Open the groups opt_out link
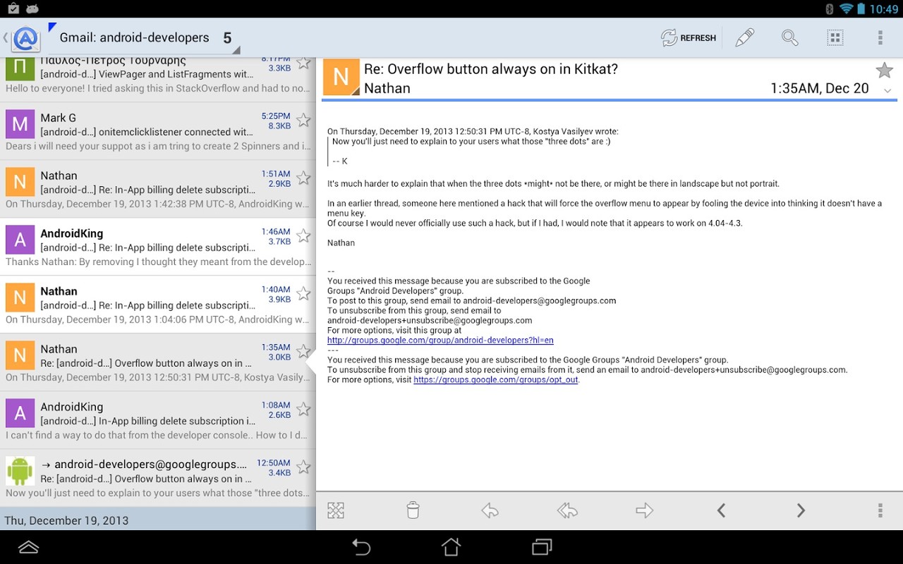Image resolution: width=903 pixels, height=564 pixels. [496, 379]
